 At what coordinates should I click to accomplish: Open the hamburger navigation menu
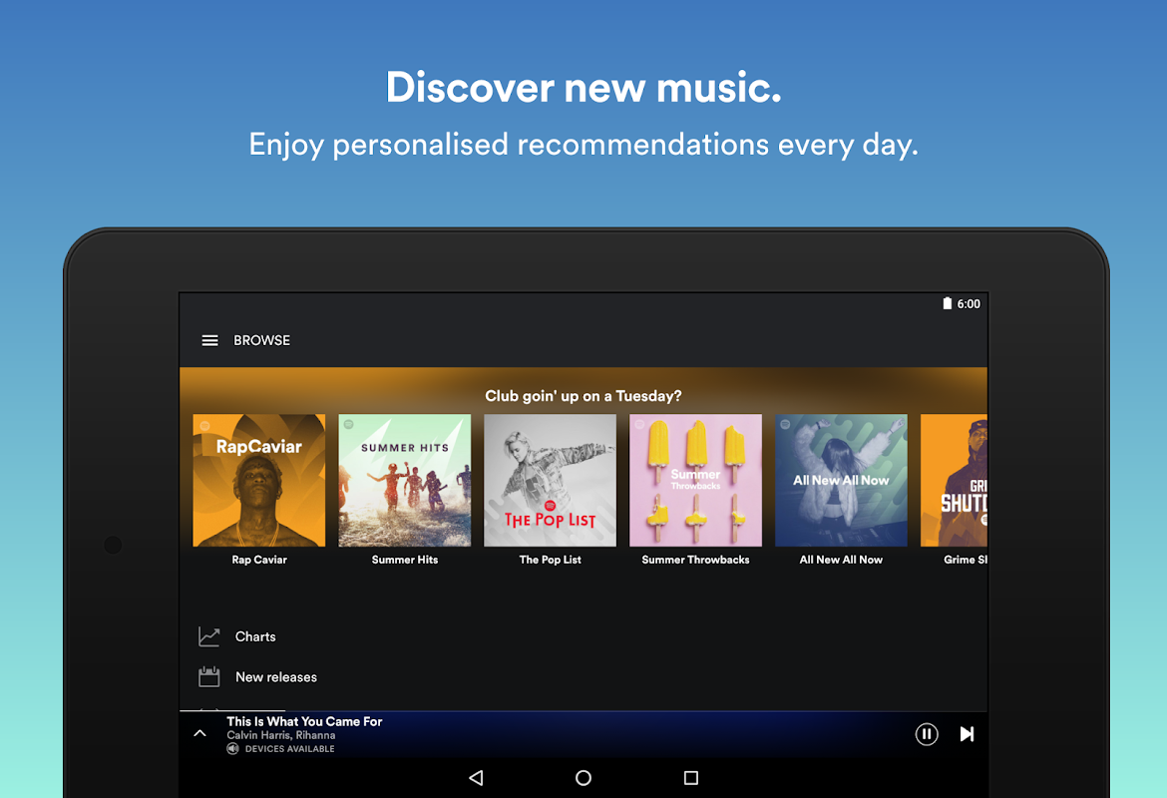[209, 340]
